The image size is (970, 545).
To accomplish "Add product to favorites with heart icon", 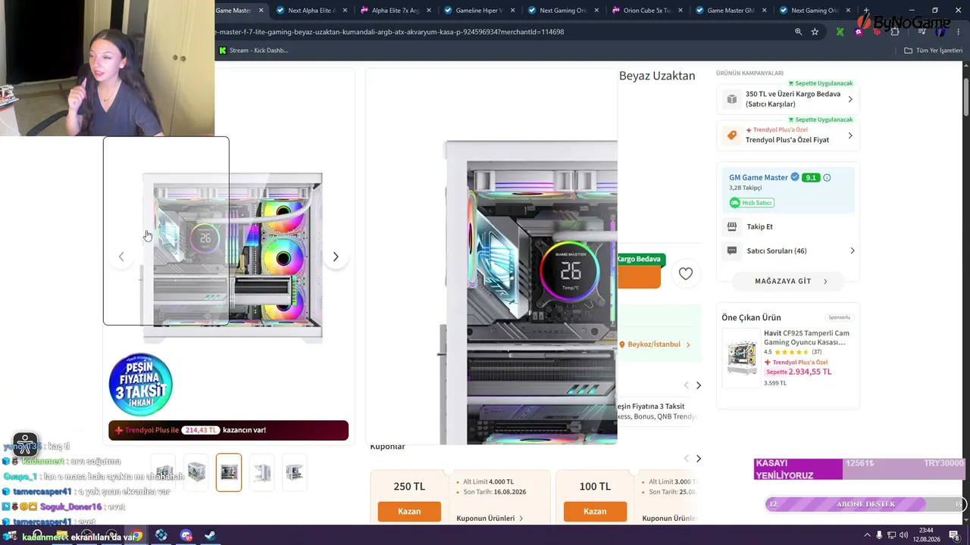I will coord(686,274).
